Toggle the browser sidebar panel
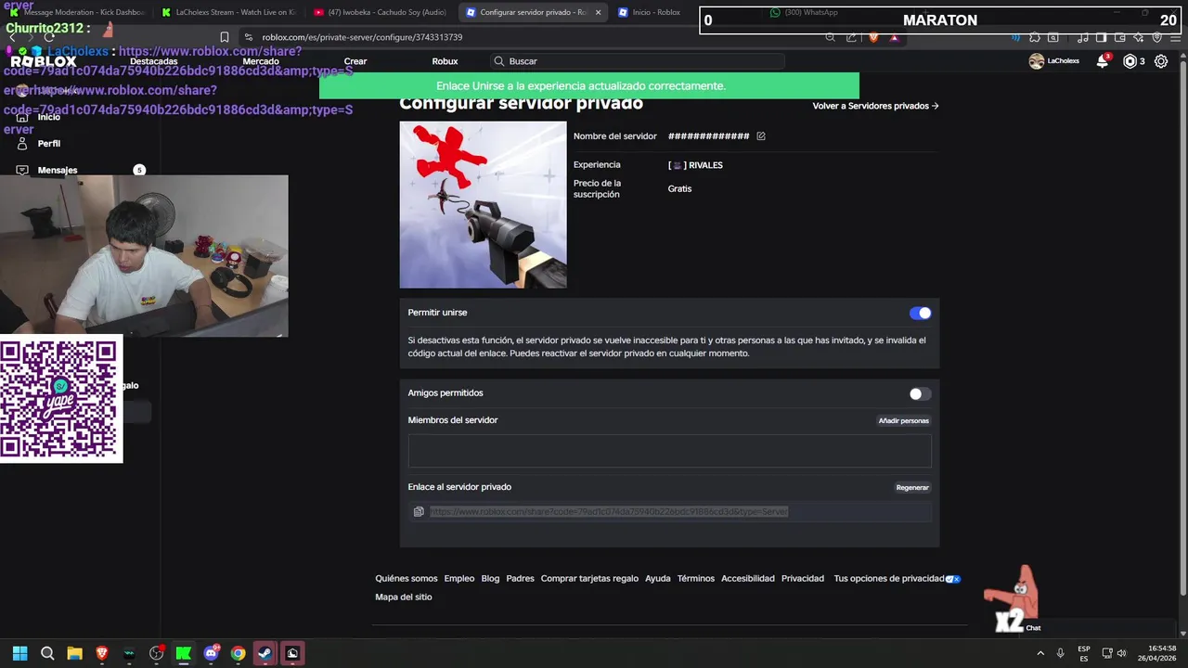Viewport: 1188px width, 668px height. pos(1101,37)
